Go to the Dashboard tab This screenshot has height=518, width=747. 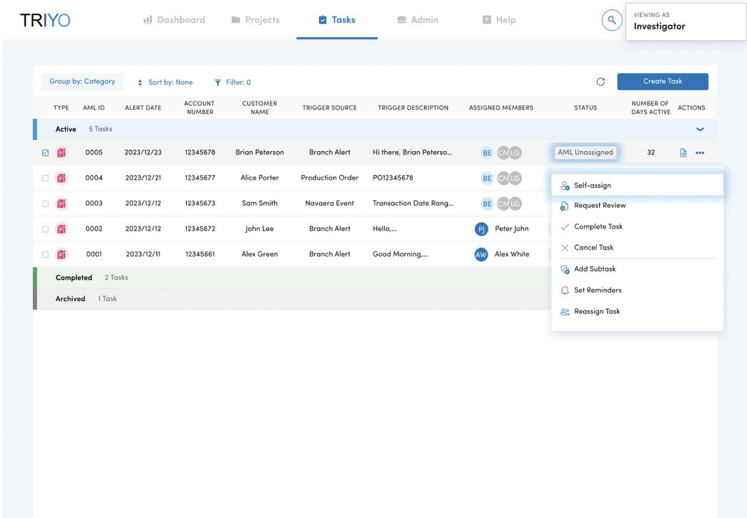coord(174,20)
